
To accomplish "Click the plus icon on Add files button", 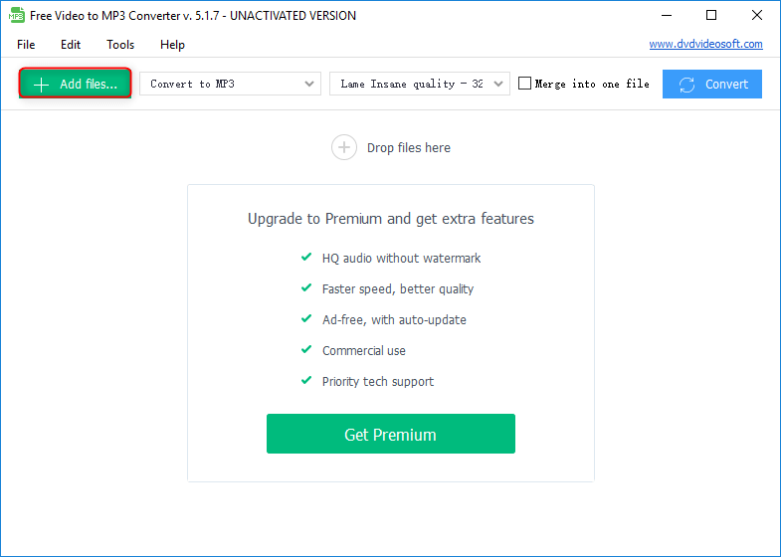I will pyautogui.click(x=41, y=85).
